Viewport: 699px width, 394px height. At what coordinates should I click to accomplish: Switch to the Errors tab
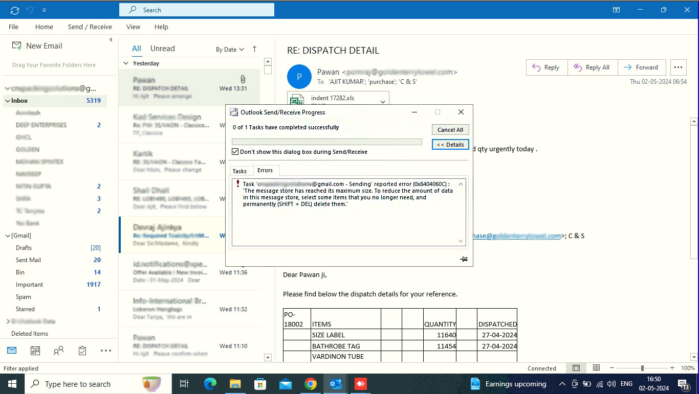point(266,171)
